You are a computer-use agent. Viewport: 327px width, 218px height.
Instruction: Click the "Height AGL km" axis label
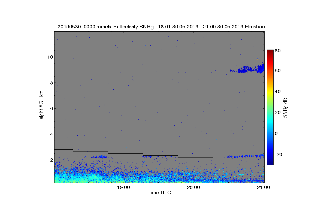click(41, 107)
